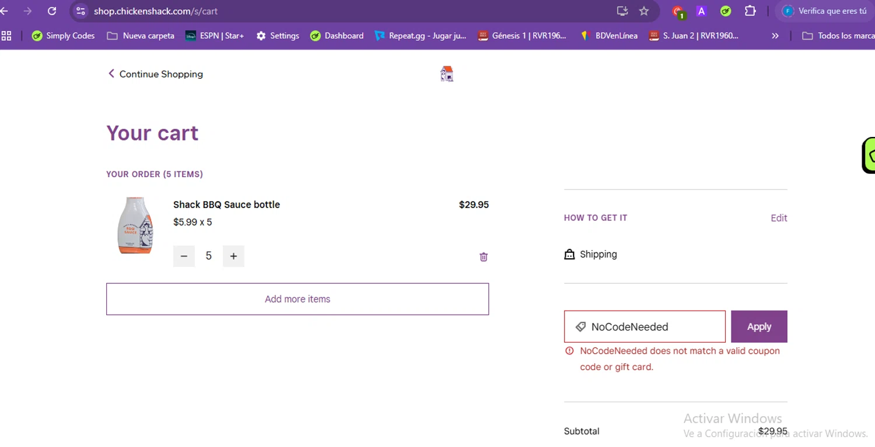
Task: Click the browser back arrow
Action: point(4,11)
